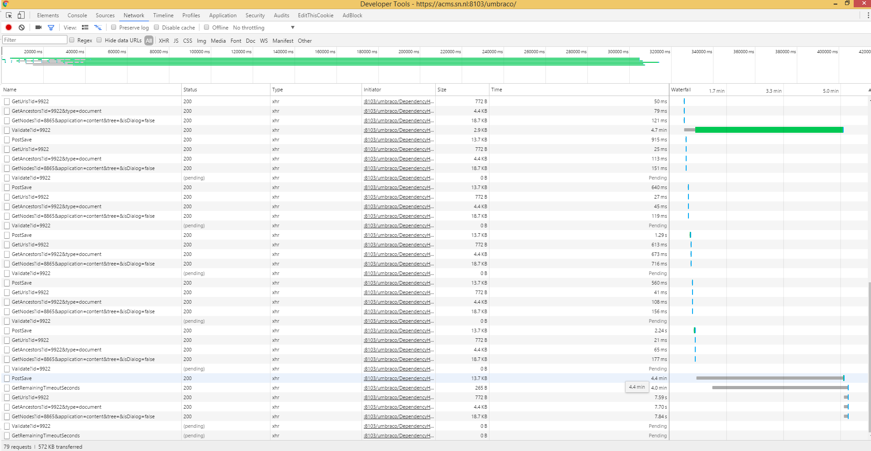Select the All filter button
Image resolution: width=871 pixels, height=451 pixels.
point(149,40)
